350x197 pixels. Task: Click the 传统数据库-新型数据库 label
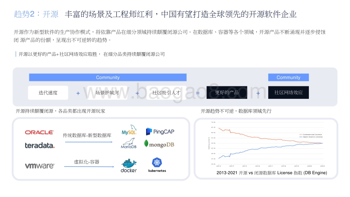pos(87,135)
